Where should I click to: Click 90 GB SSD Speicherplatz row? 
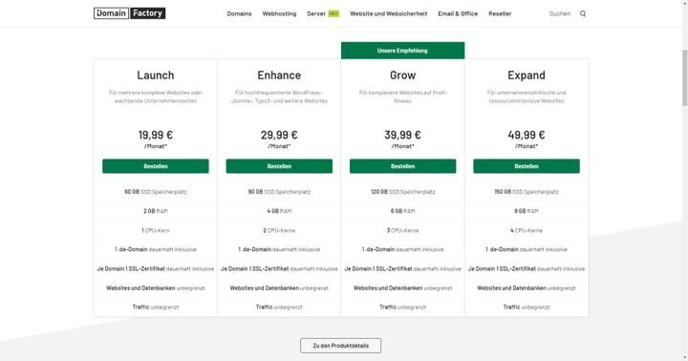click(279, 192)
